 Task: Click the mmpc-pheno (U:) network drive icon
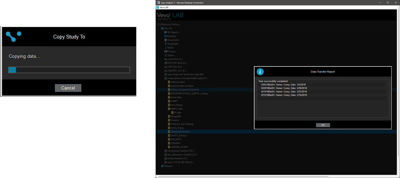coord(165,78)
